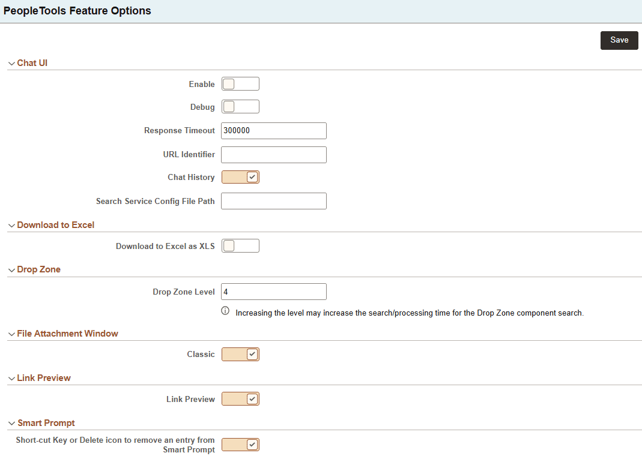Click the Response Timeout label
The width and height of the screenshot is (642, 468).
(180, 131)
